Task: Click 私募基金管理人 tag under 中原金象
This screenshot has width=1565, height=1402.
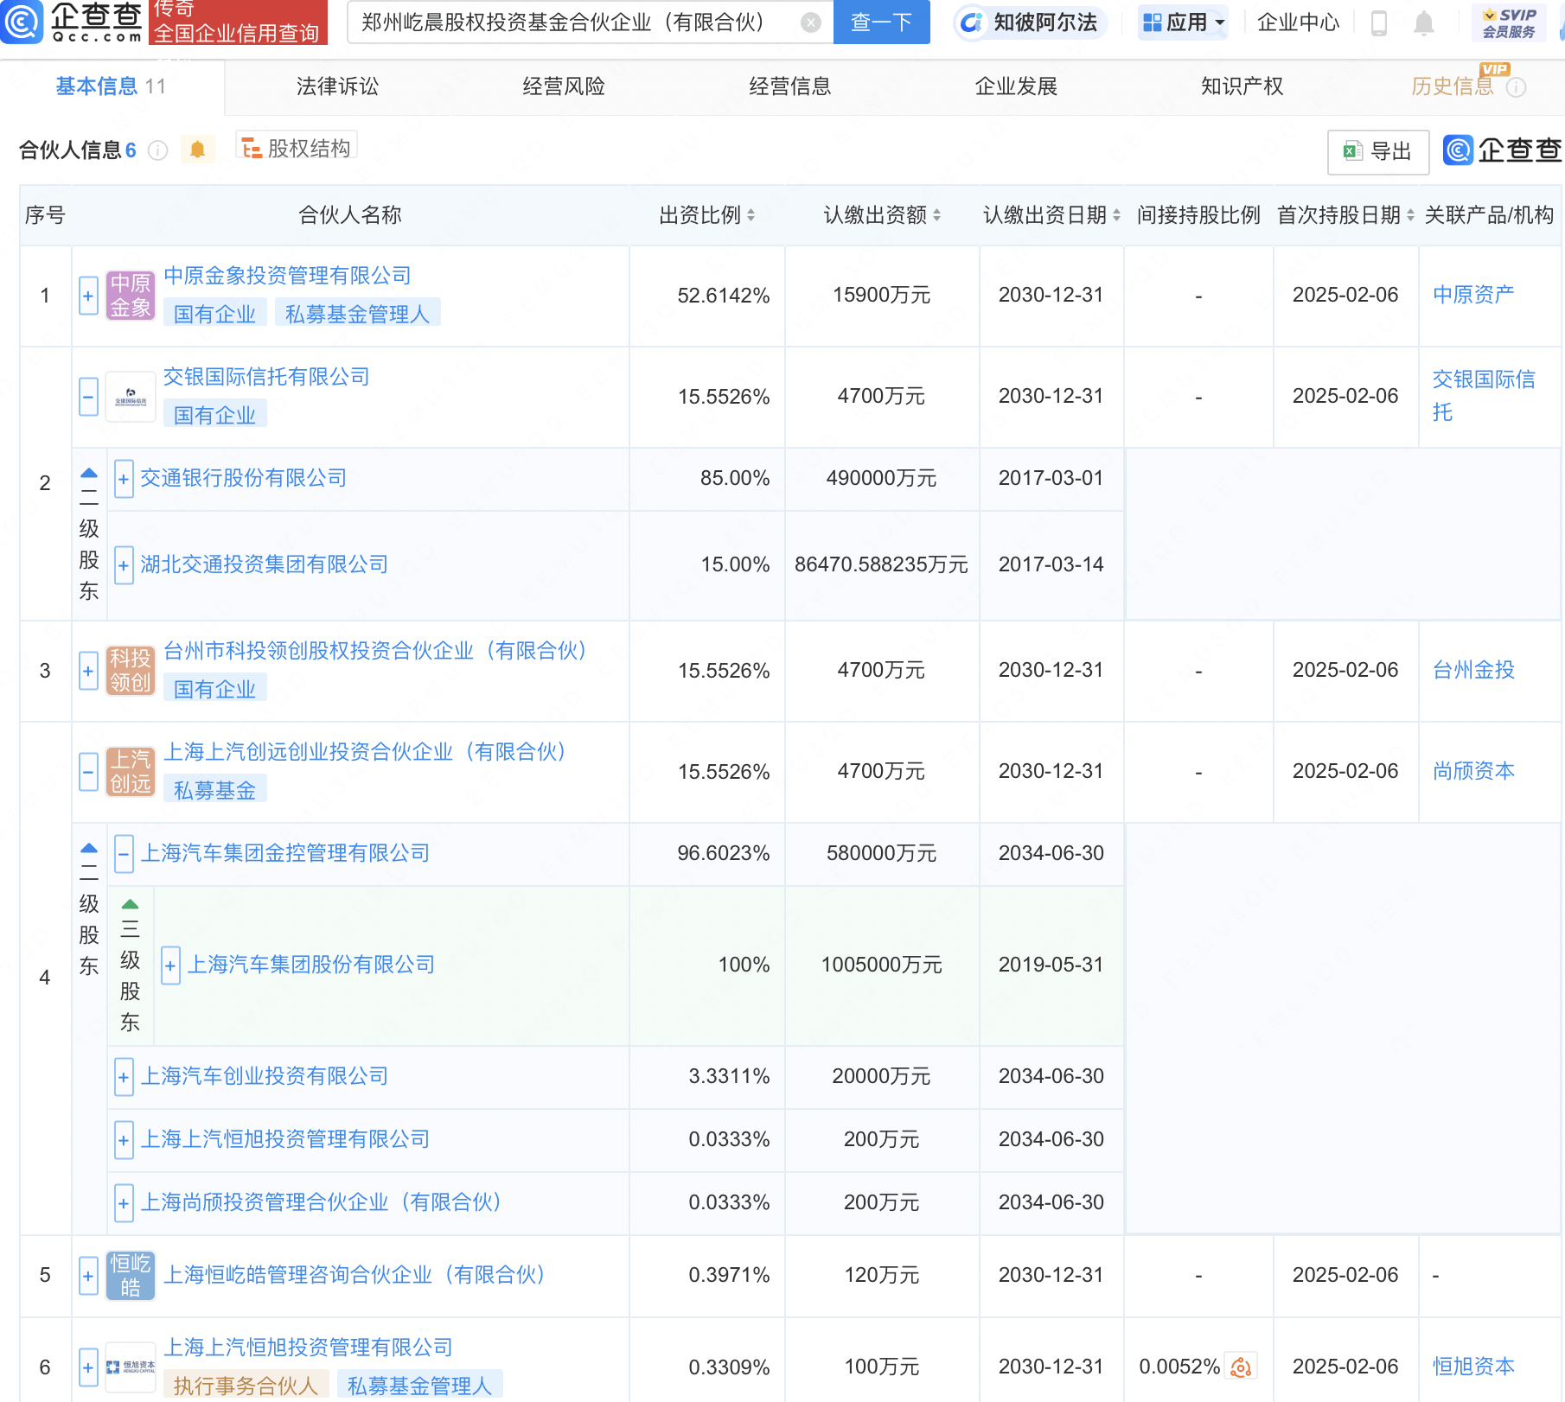Action: (358, 314)
